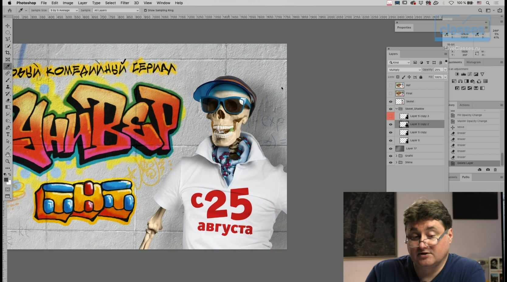Select the Brush tool
Screen dimensions: 507x282
point(8,80)
